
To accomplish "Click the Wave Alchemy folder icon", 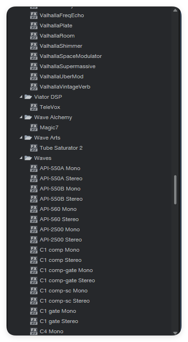I will (x=28, y=117).
